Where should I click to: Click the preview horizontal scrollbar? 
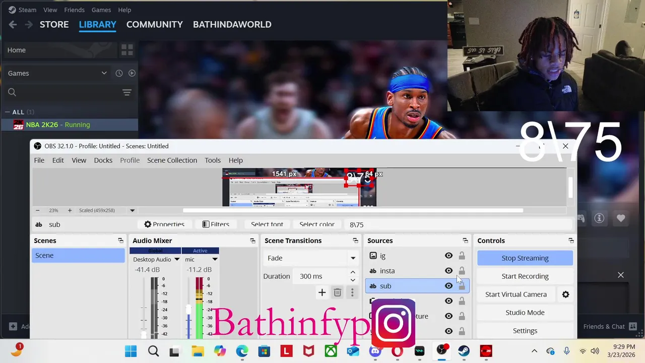pyautogui.click(x=353, y=210)
